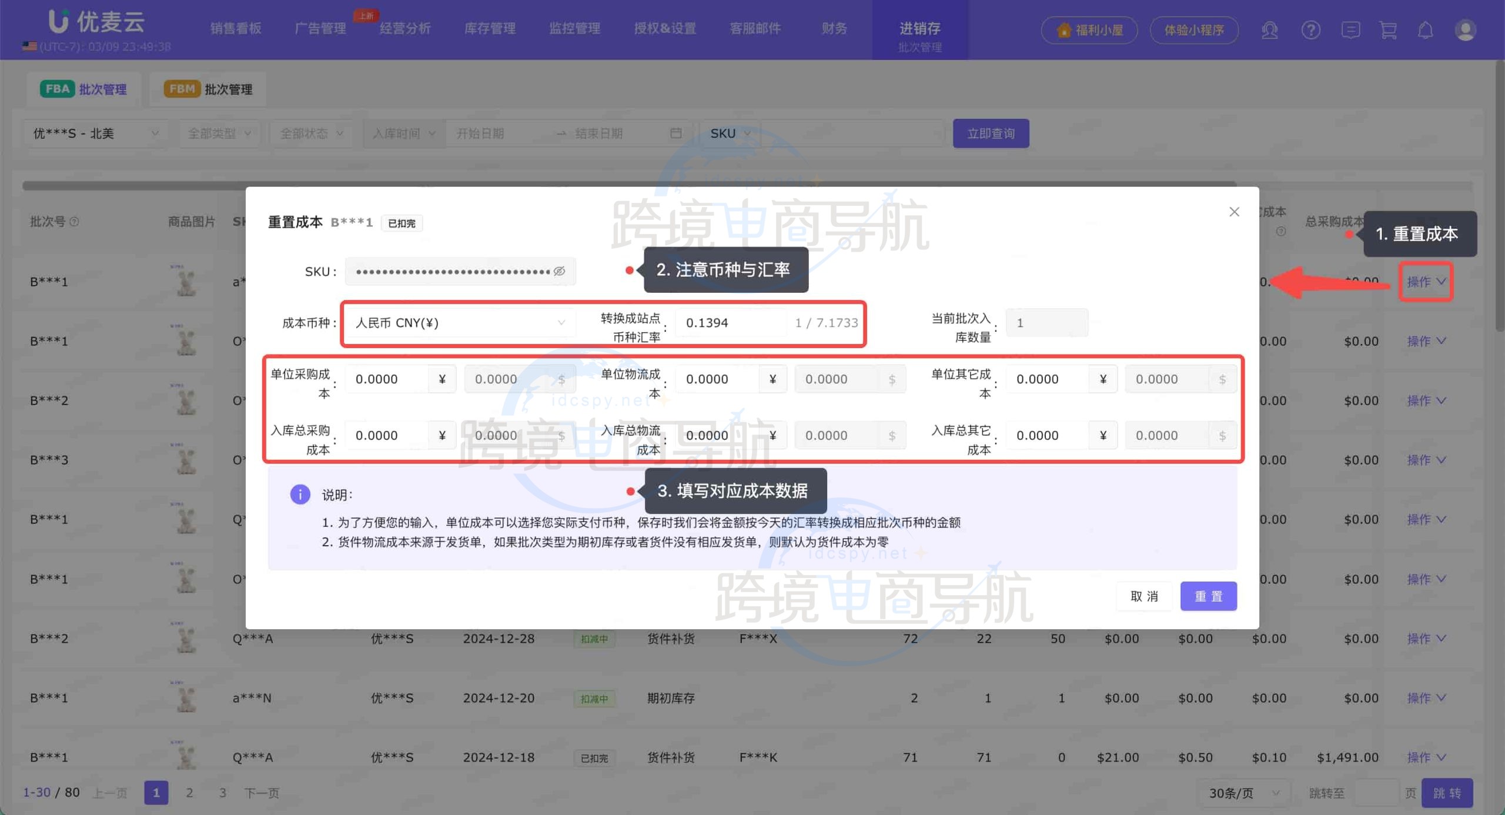Open the customer service headset icon
Viewport: 1505px width, 815px height.
click(x=1269, y=30)
